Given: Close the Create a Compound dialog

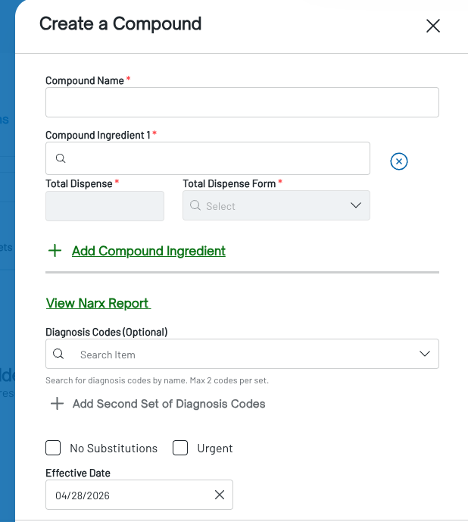Looking at the screenshot, I should (x=433, y=26).
